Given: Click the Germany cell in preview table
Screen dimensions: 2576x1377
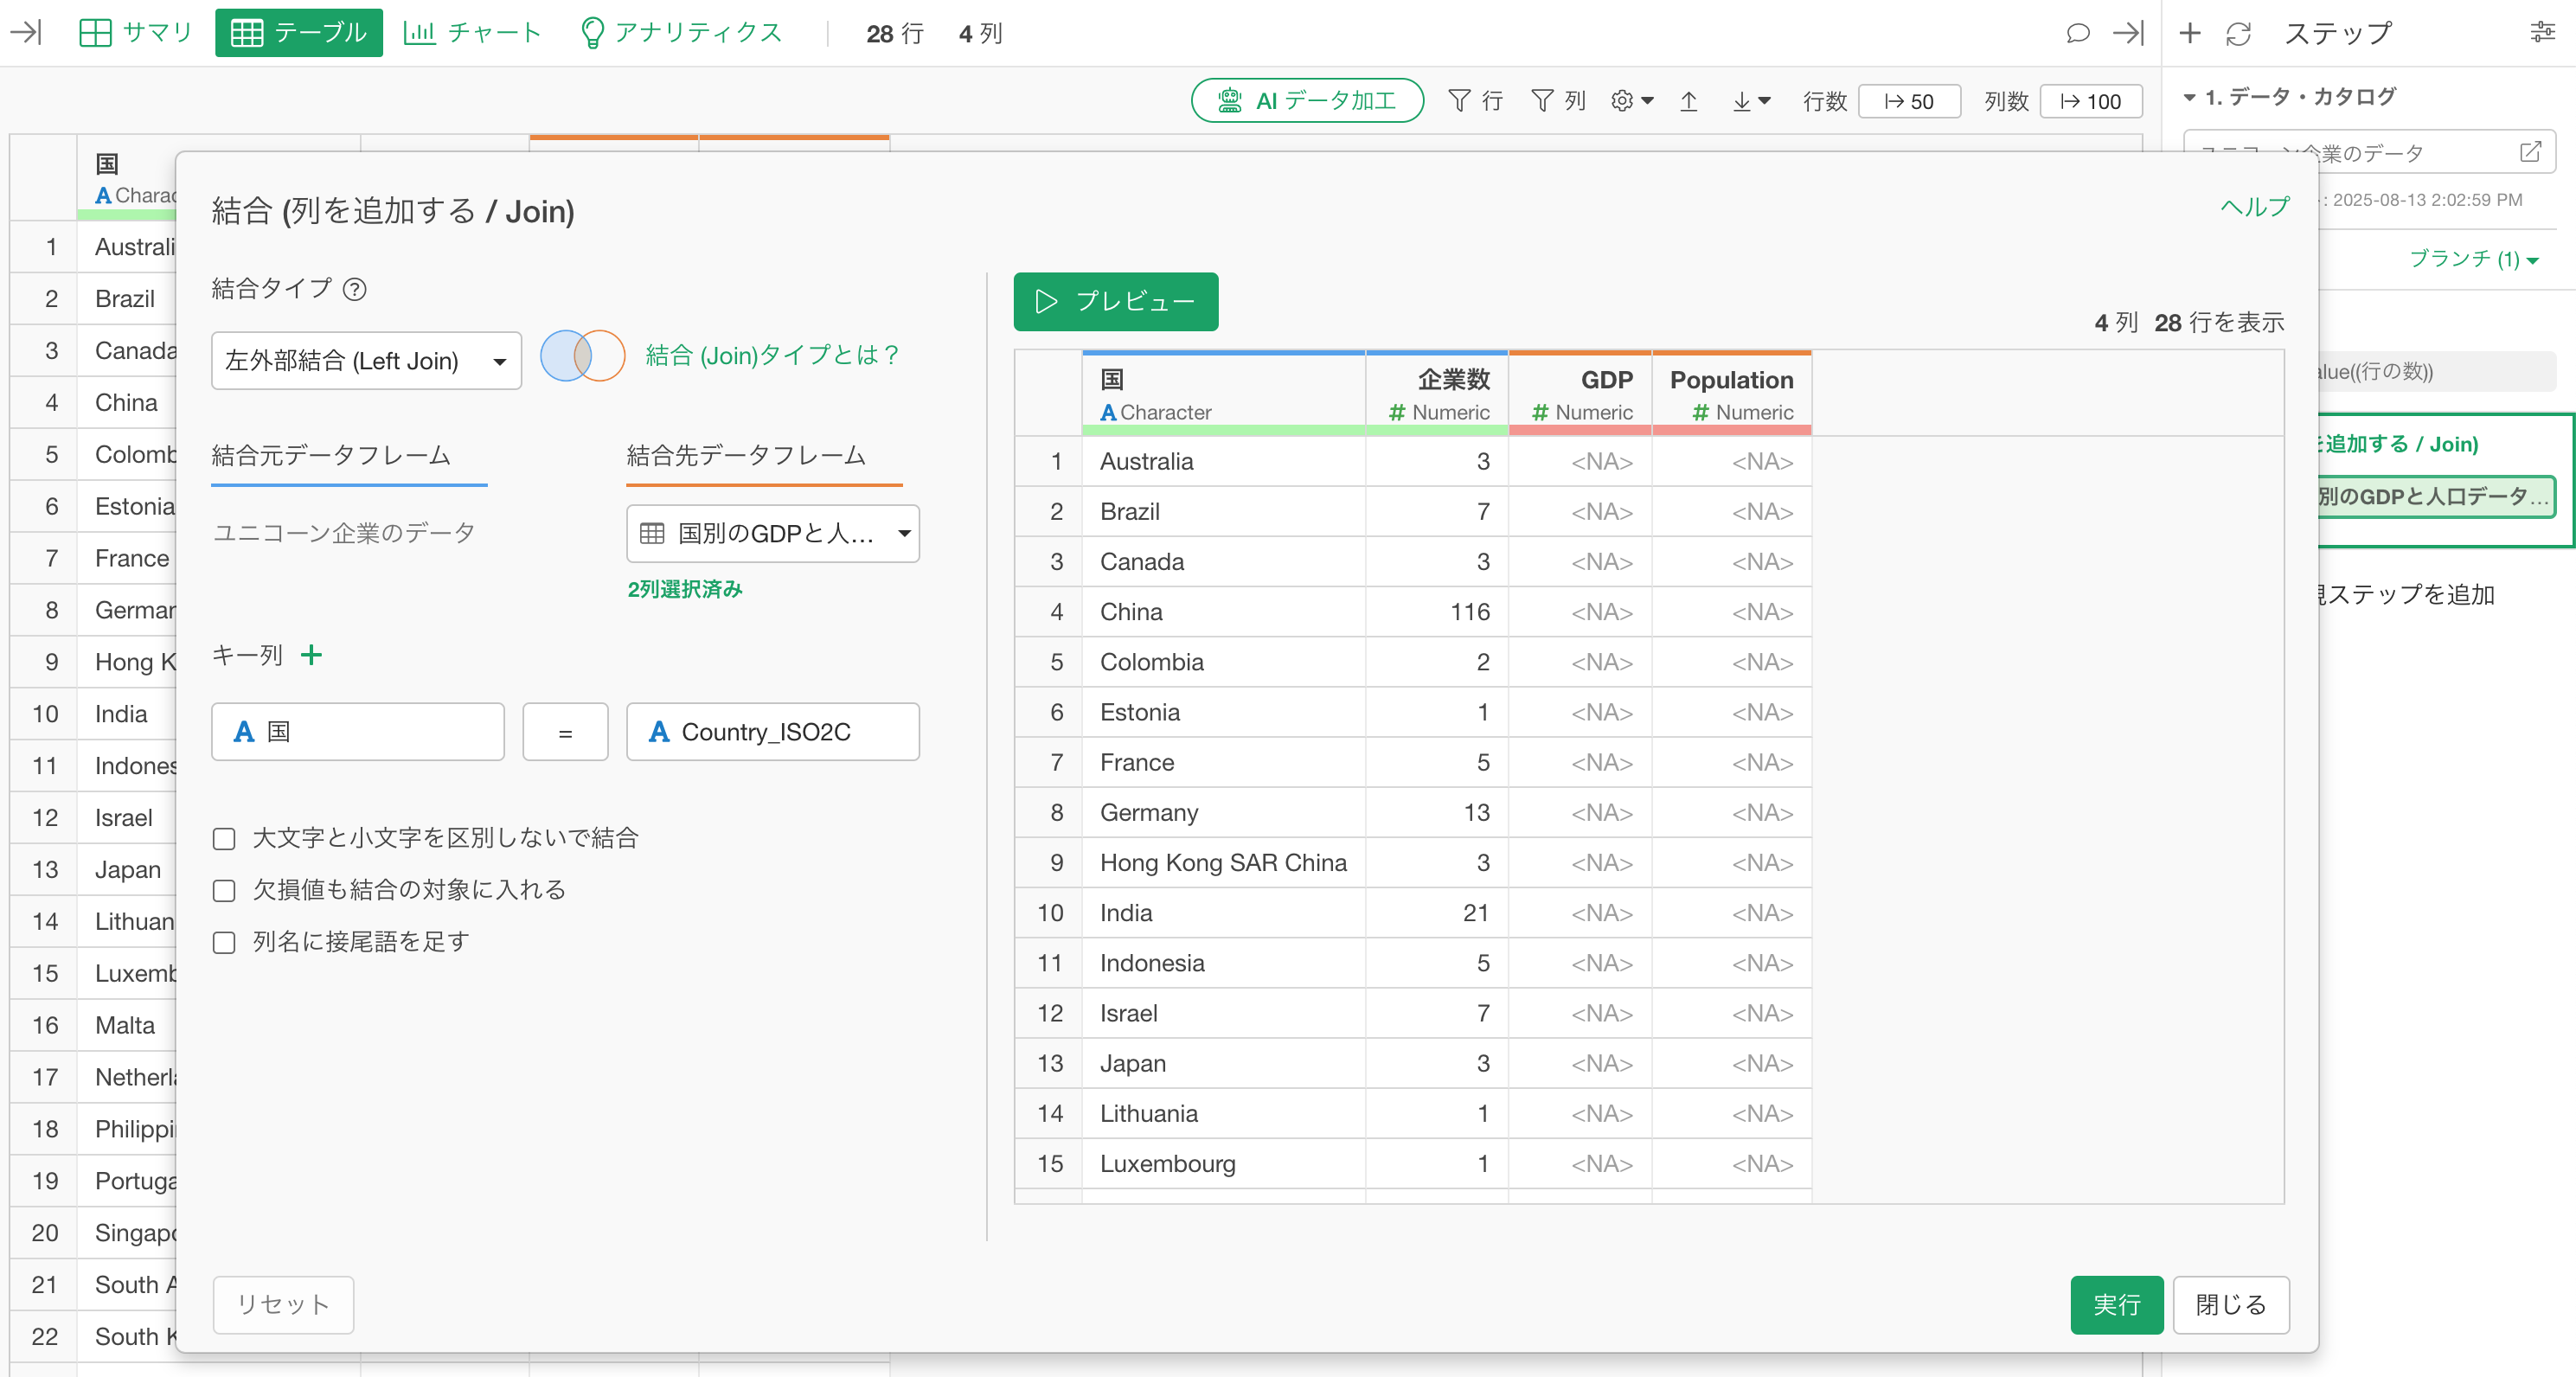Looking at the screenshot, I should point(1223,812).
